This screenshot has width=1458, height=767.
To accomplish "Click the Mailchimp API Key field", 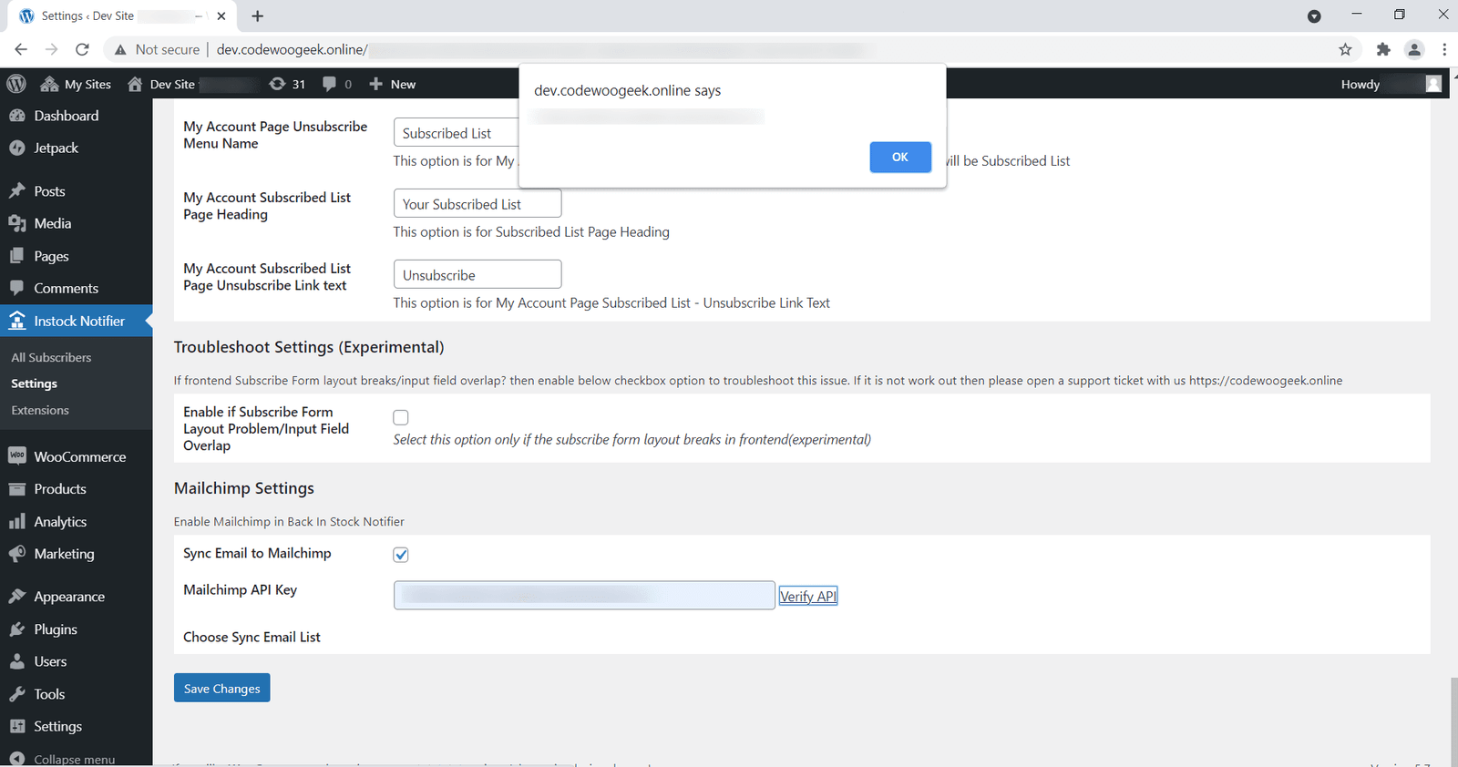I will pos(584,596).
